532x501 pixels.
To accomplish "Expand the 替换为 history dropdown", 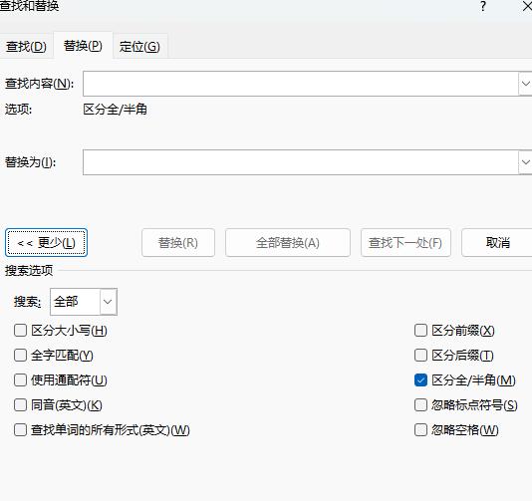I will (x=526, y=162).
